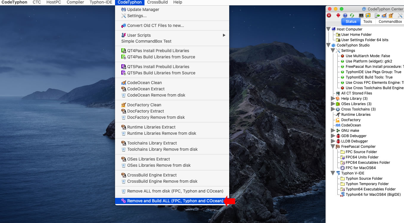Image resolution: width=404 pixels, height=223 pixels.
Task: Click Use Cross Toolchains Build Engine red indicator
Action: coord(342,88)
